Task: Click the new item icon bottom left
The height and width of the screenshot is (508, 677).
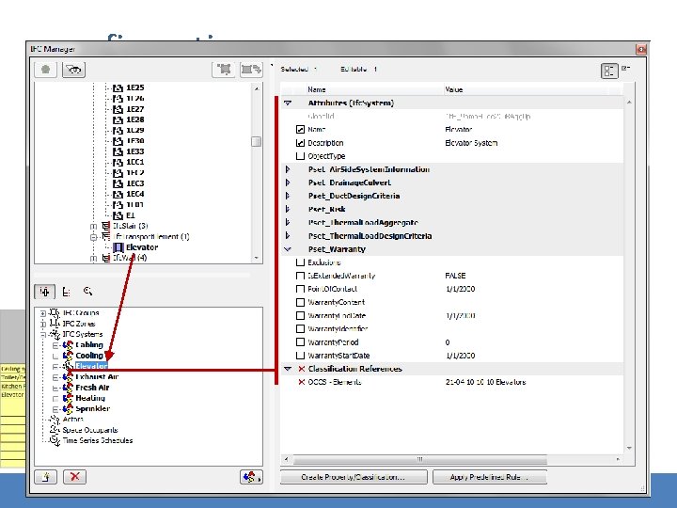Action: 46,477
